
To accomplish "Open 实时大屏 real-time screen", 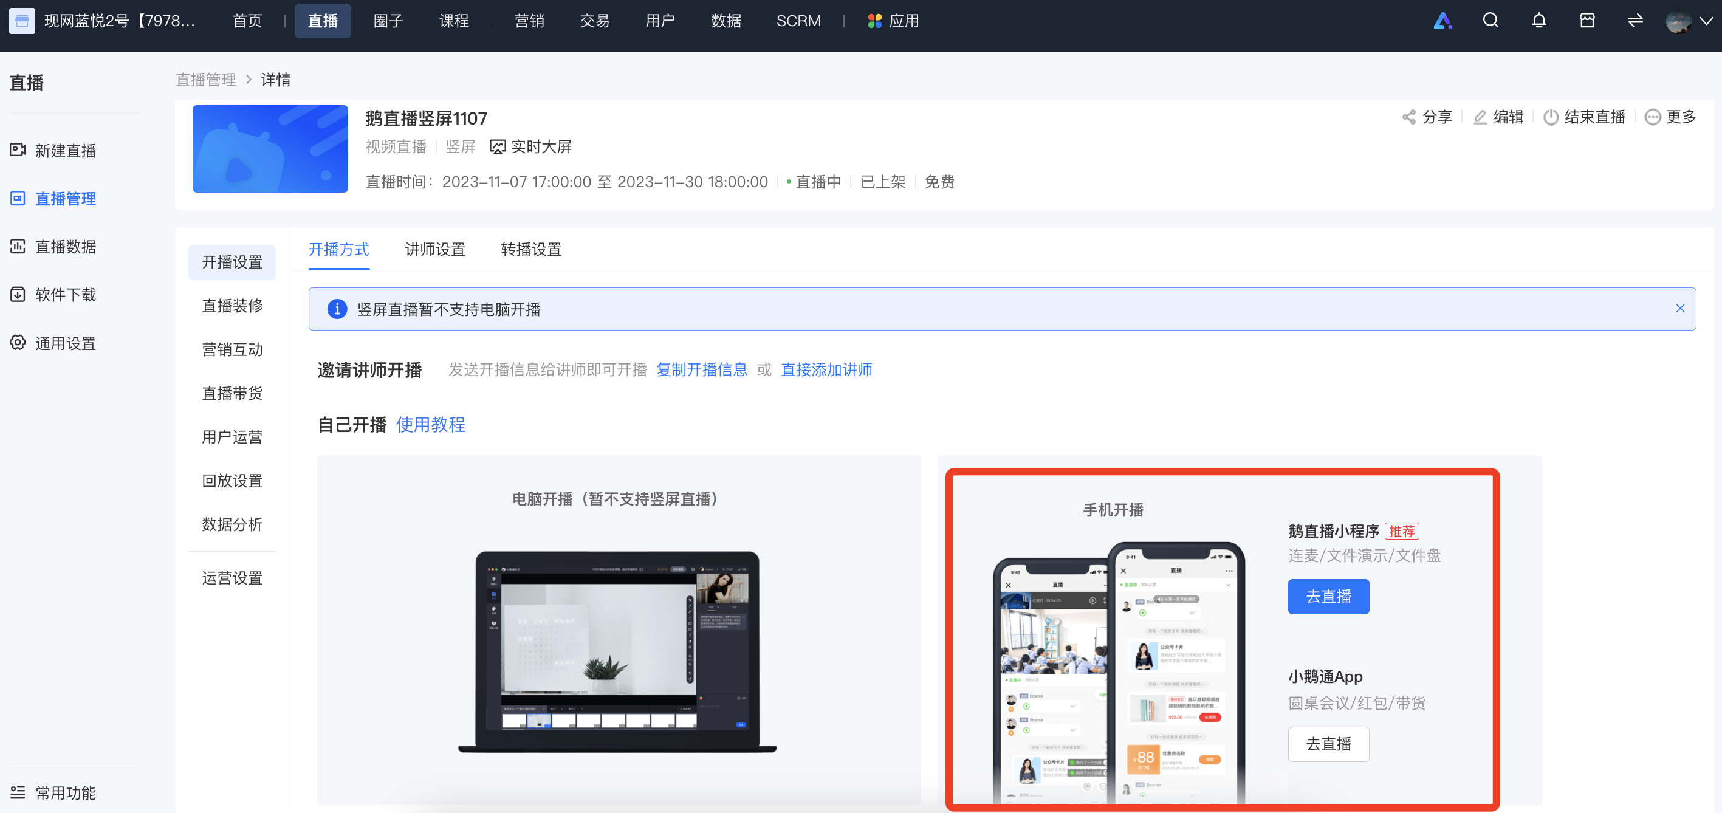I will coord(531,147).
